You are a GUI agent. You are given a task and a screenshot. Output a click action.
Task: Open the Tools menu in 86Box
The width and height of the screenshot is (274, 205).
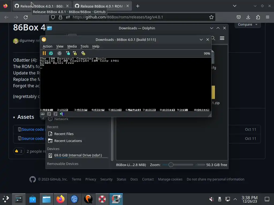84,46
